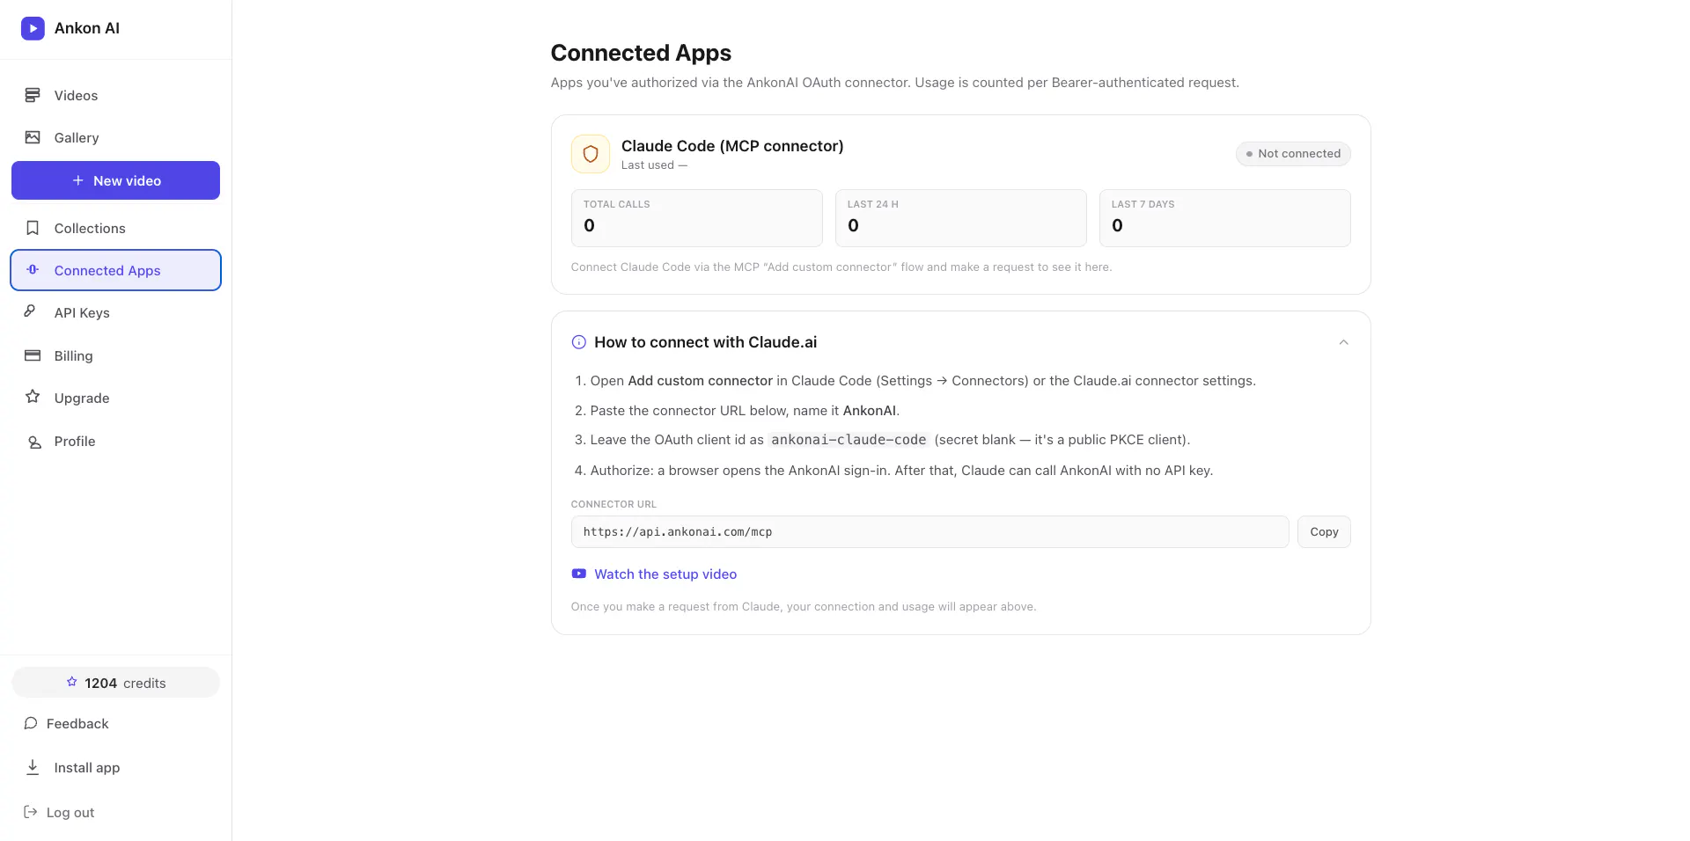Viewport: 1690px width, 841px height.
Task: Copy the connector URL
Action: click(1324, 532)
